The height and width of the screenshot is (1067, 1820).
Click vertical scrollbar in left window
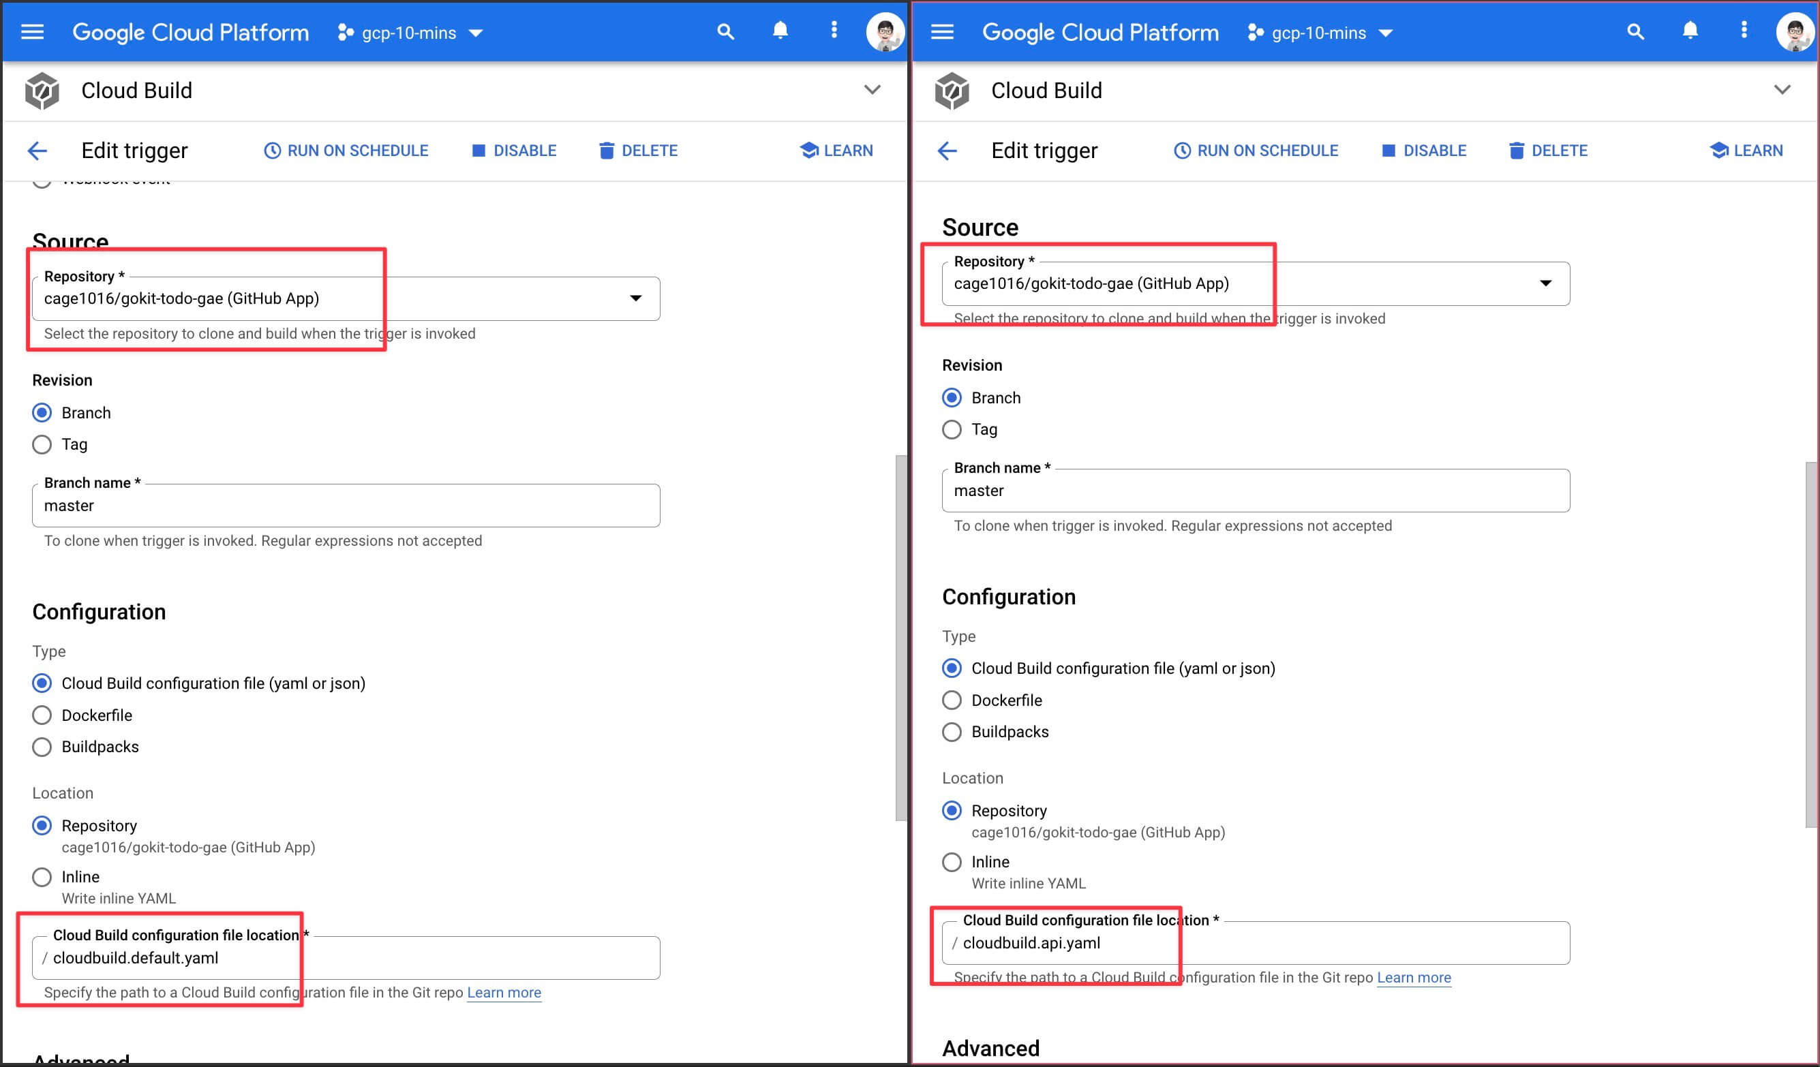coord(900,637)
